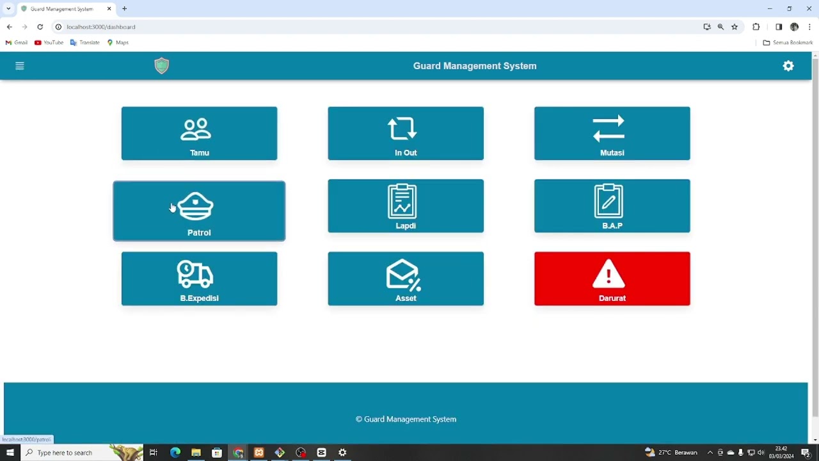Open the Patrol card
819x461 pixels.
click(x=199, y=211)
